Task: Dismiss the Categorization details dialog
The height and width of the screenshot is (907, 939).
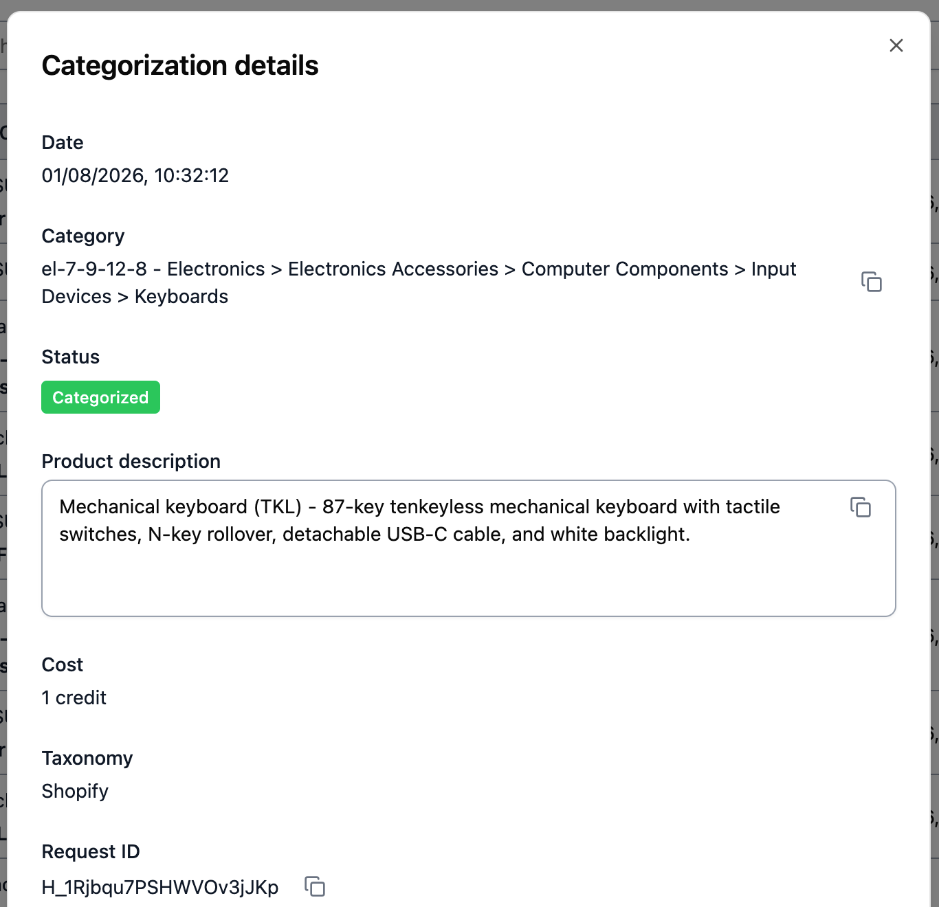Action: click(x=896, y=45)
